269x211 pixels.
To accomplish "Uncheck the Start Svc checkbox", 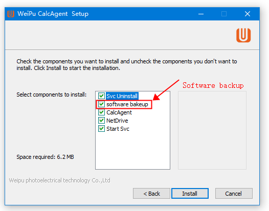I will [101, 129].
